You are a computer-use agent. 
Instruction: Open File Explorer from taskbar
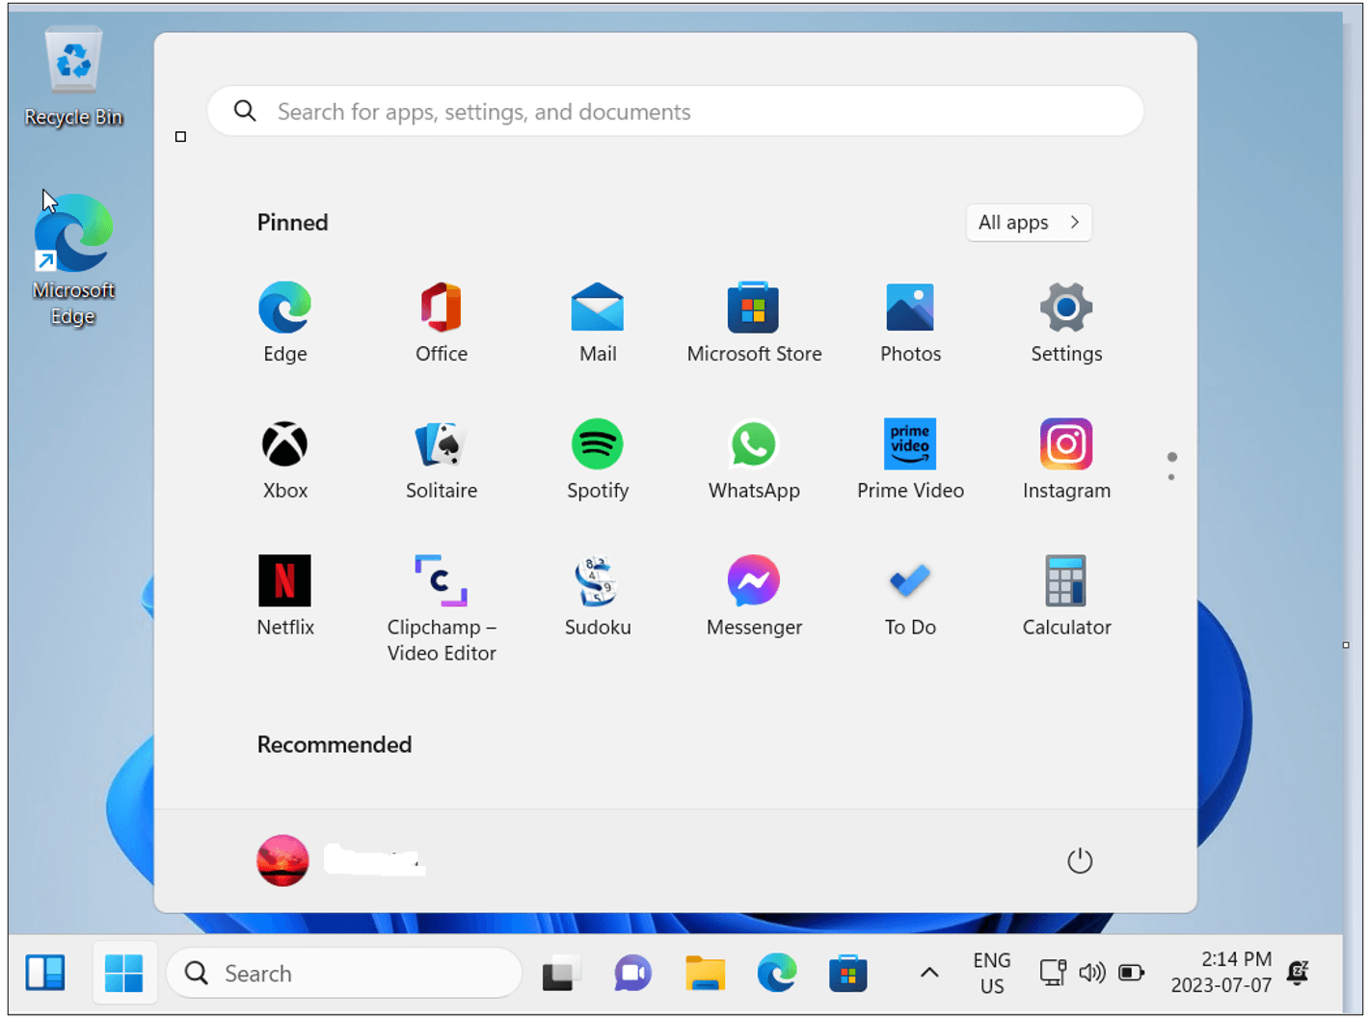coord(705,974)
